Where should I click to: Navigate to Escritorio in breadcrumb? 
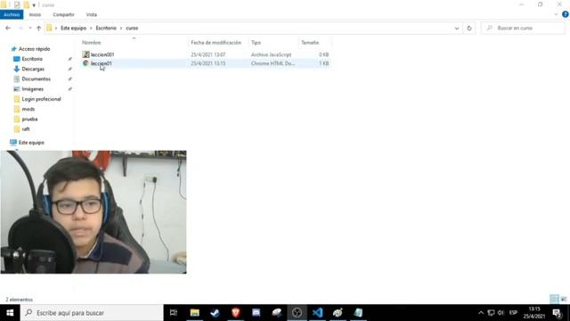click(106, 28)
